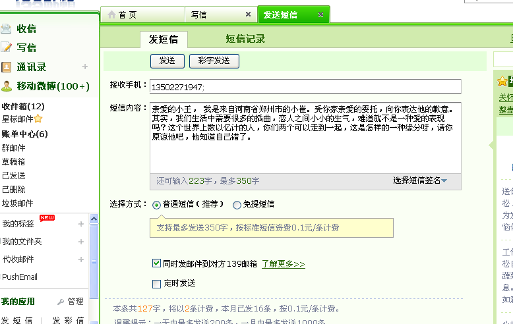
Task: Select 普通短信(推荐) radio option
Action: click(x=156, y=205)
